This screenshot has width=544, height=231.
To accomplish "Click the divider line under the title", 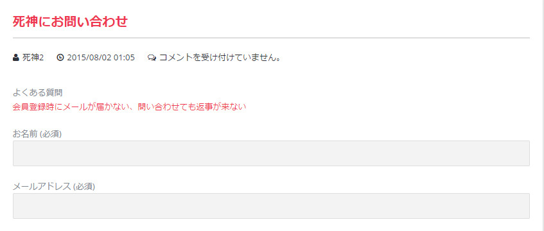I will point(271,37).
